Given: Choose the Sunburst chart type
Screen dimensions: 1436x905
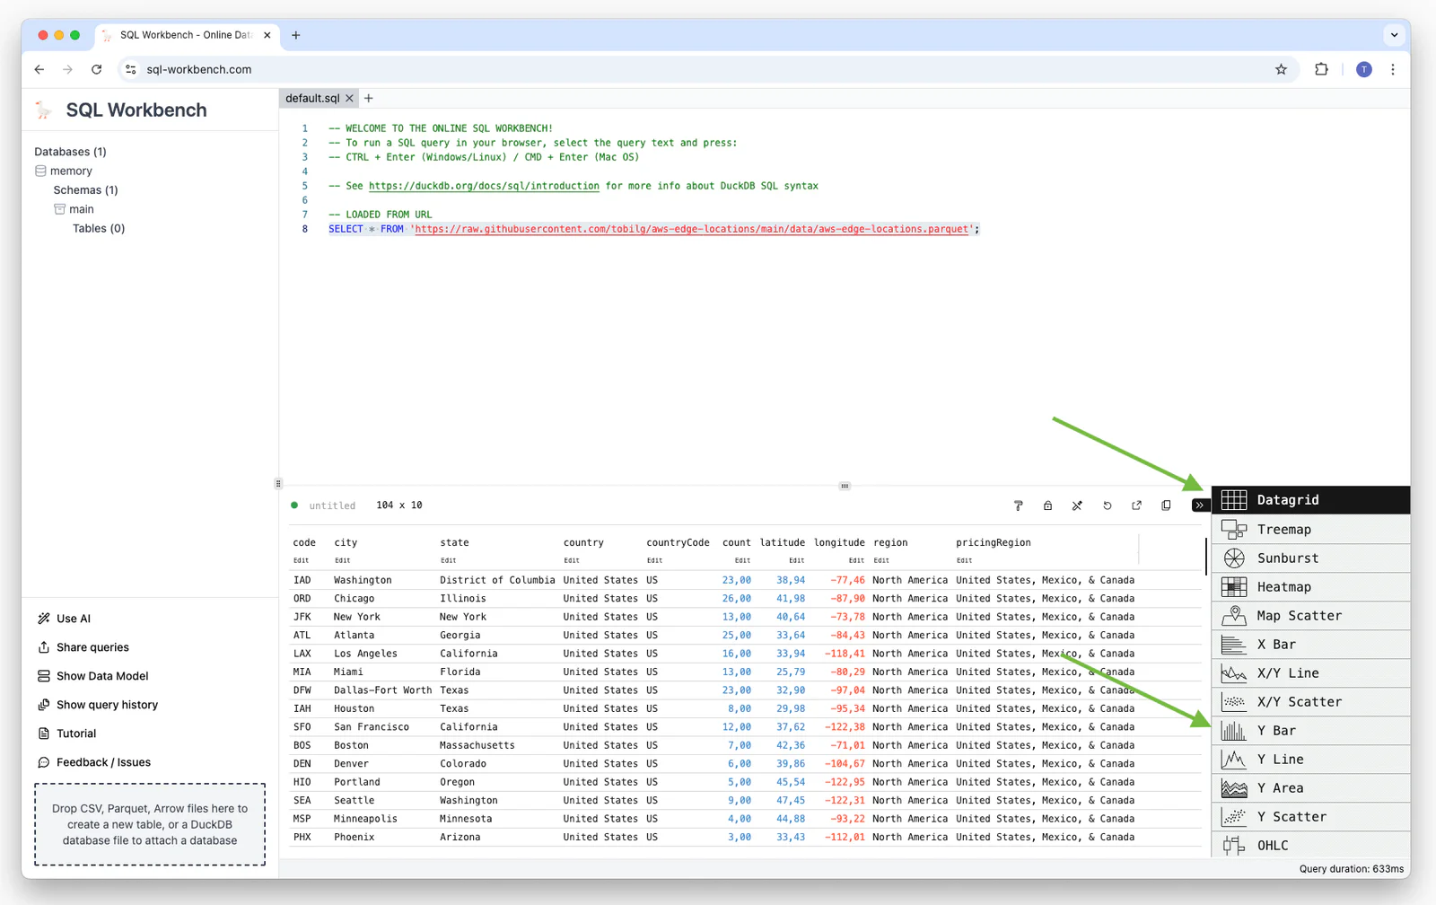Looking at the screenshot, I should coord(1311,558).
